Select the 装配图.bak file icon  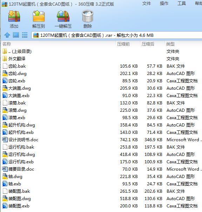(x=5, y=191)
